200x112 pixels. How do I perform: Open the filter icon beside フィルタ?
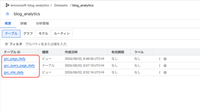pos(6,44)
